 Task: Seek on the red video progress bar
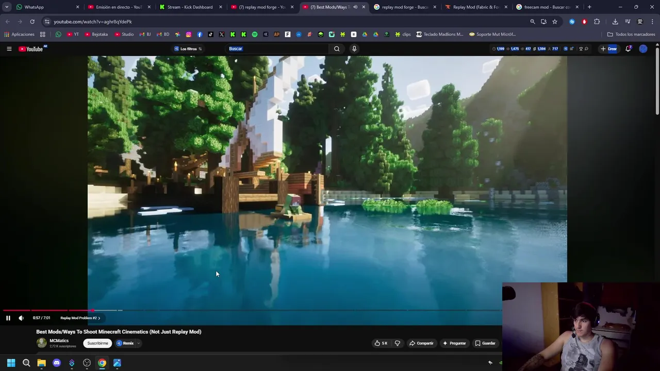point(47,310)
